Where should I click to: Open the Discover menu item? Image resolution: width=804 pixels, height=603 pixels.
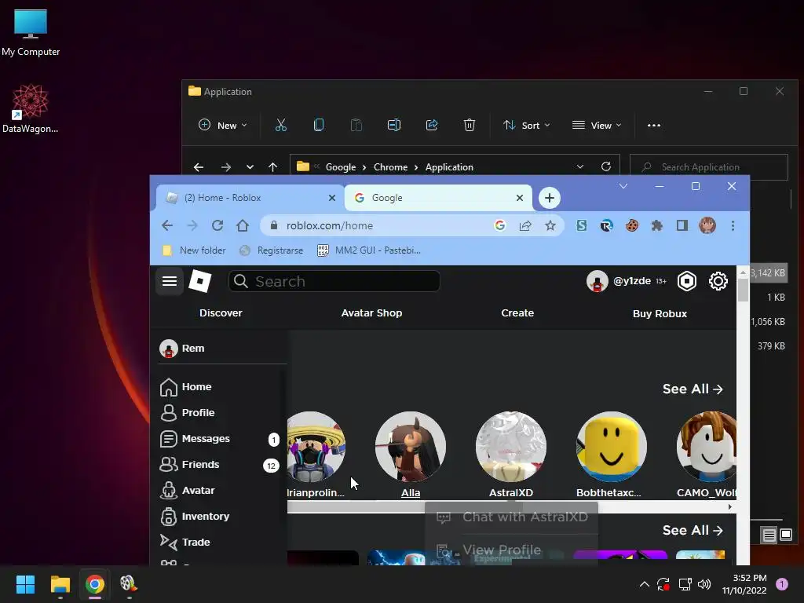pyautogui.click(x=221, y=312)
